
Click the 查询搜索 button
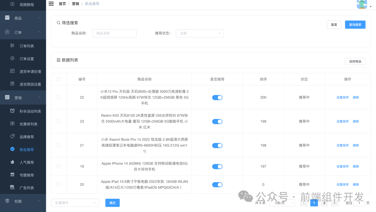point(355,25)
